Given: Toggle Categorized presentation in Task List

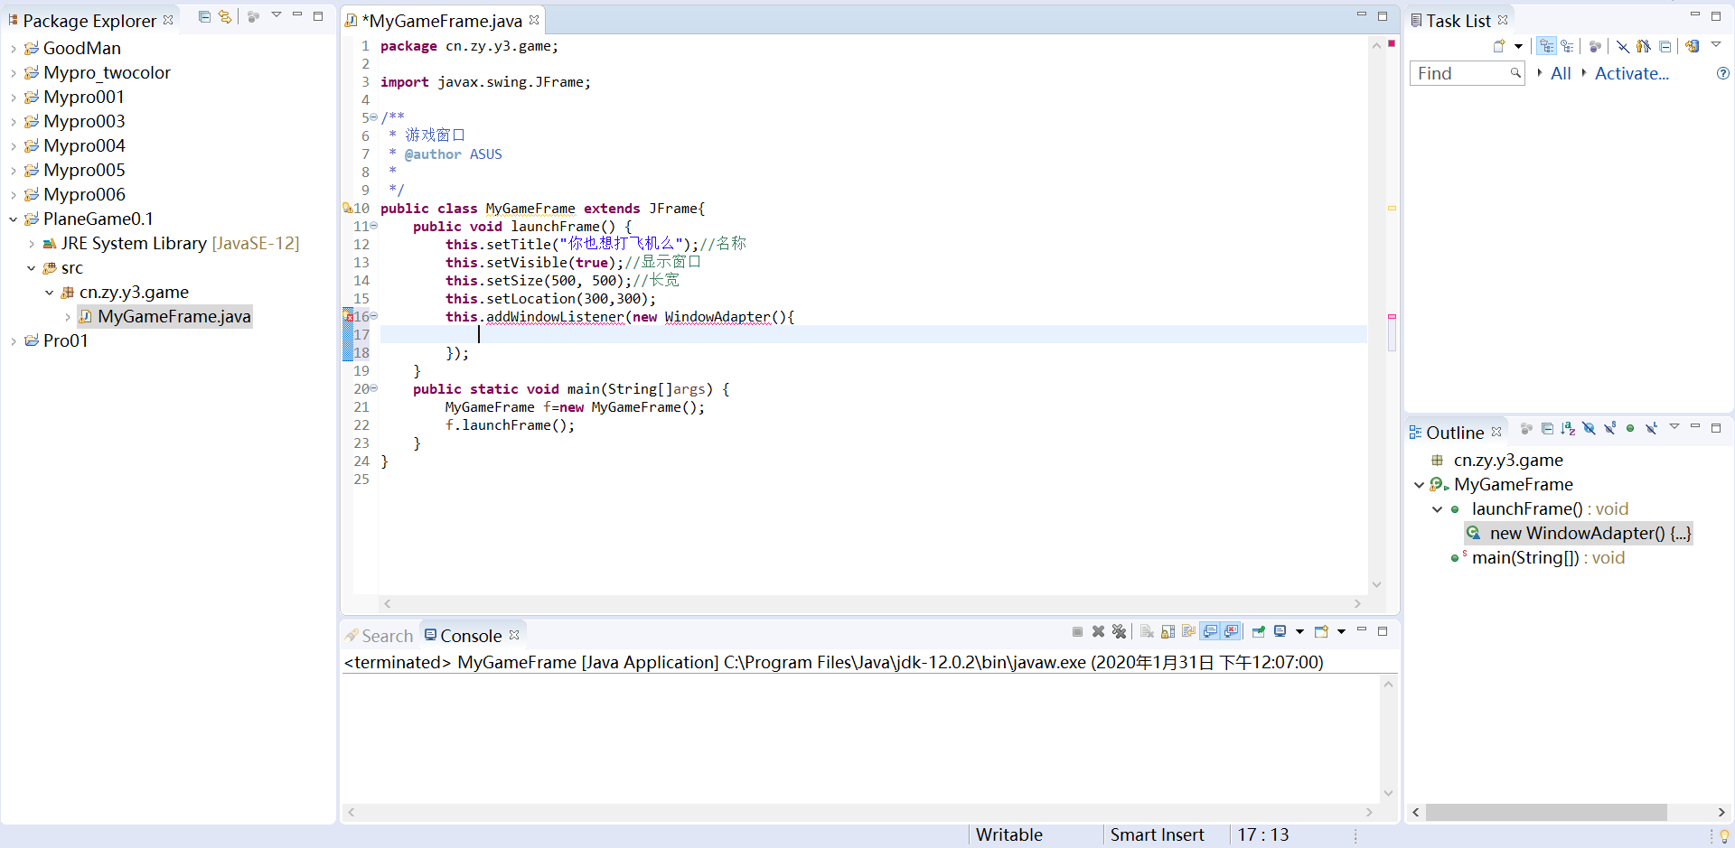Looking at the screenshot, I should (1546, 46).
